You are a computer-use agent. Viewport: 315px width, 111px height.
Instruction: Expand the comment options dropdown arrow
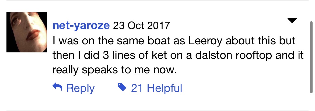(x=292, y=20)
